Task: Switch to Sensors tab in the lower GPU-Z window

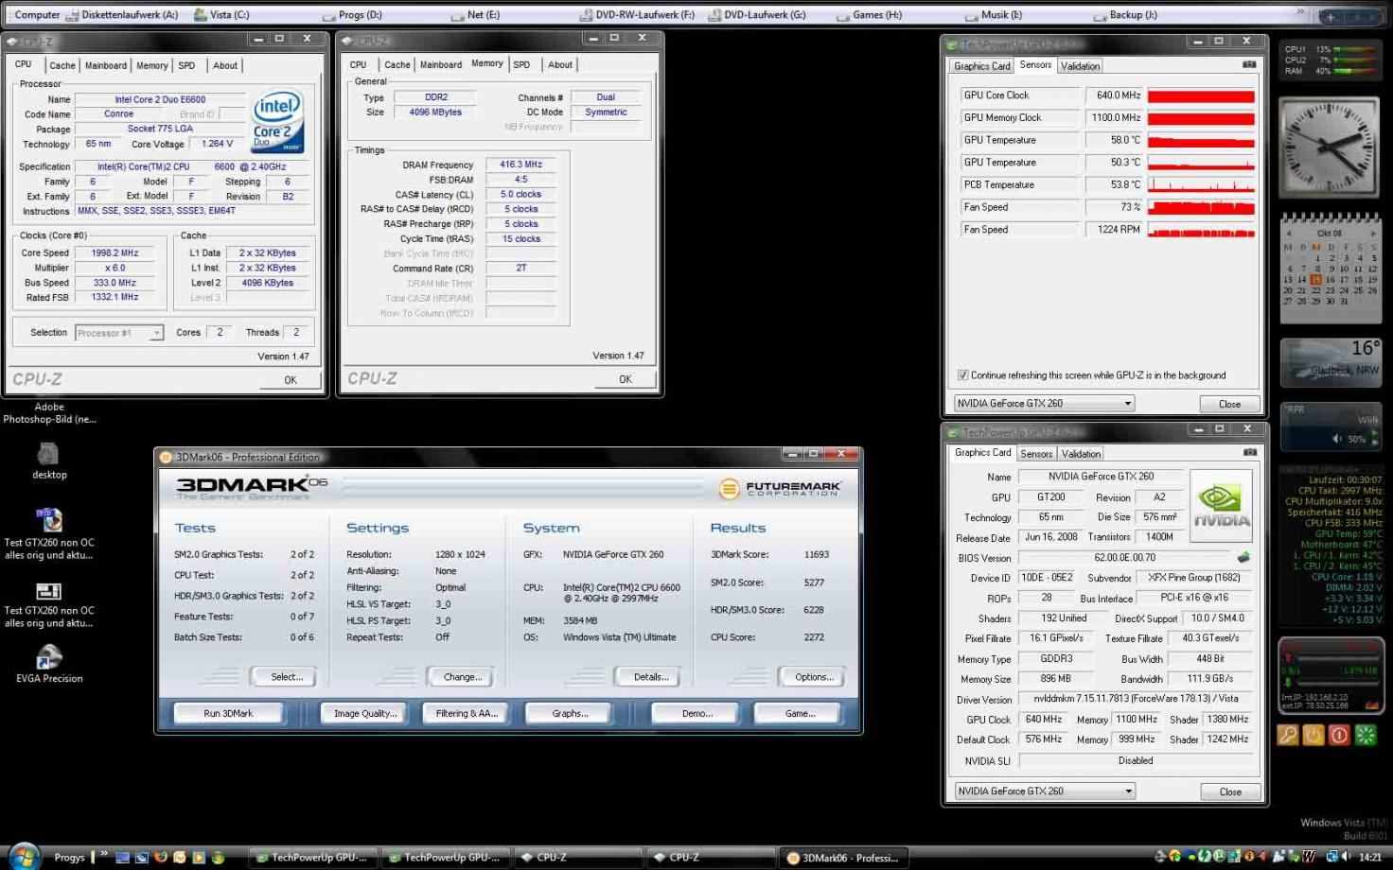Action: click(x=1036, y=454)
